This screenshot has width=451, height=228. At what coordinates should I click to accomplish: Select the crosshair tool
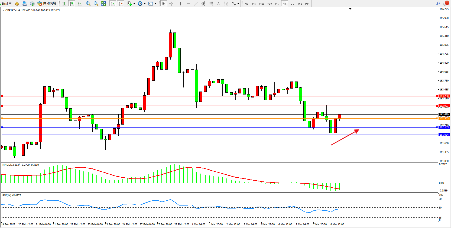tap(171, 4)
